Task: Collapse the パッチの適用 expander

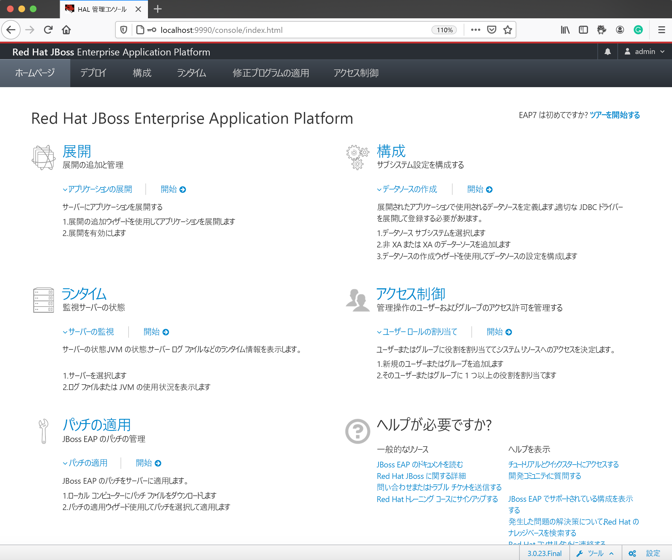Action: tap(85, 463)
